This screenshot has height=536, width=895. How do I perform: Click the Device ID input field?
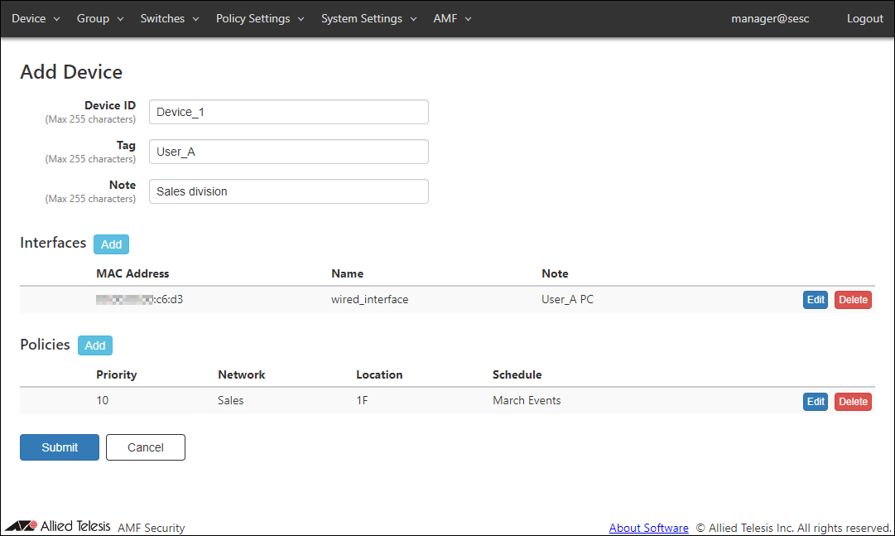(x=288, y=112)
